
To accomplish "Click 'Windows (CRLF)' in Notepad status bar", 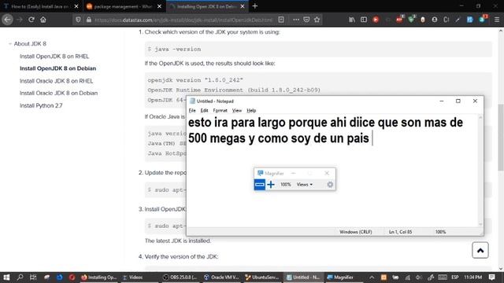I will tap(355, 232).
